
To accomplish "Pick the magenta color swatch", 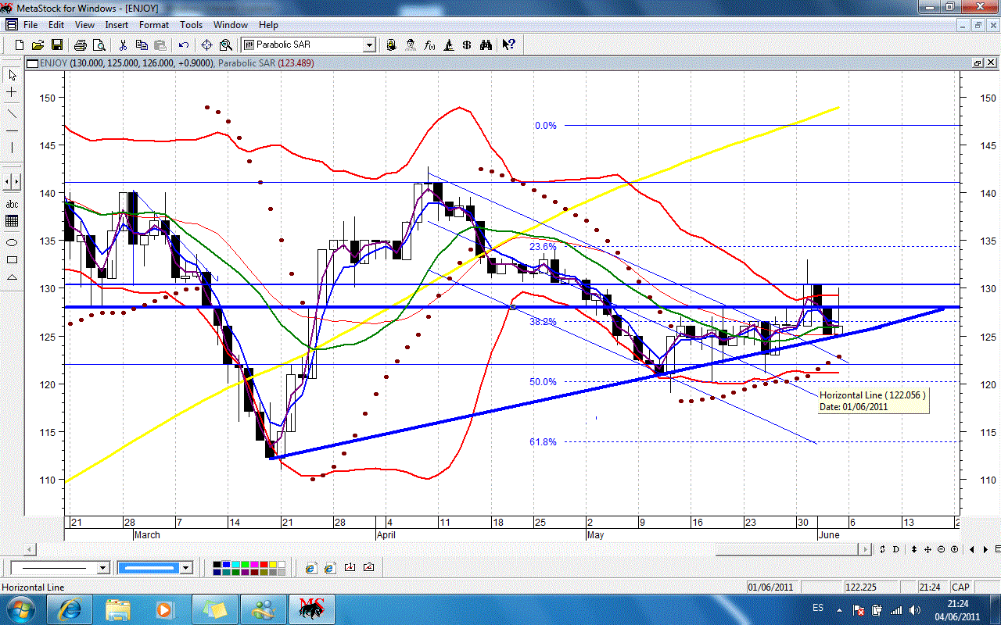I will click(x=254, y=564).
